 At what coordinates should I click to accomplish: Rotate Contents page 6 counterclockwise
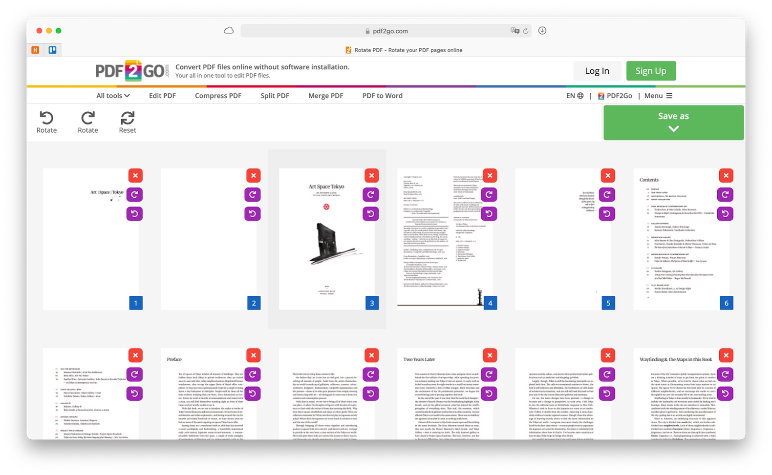pos(726,213)
